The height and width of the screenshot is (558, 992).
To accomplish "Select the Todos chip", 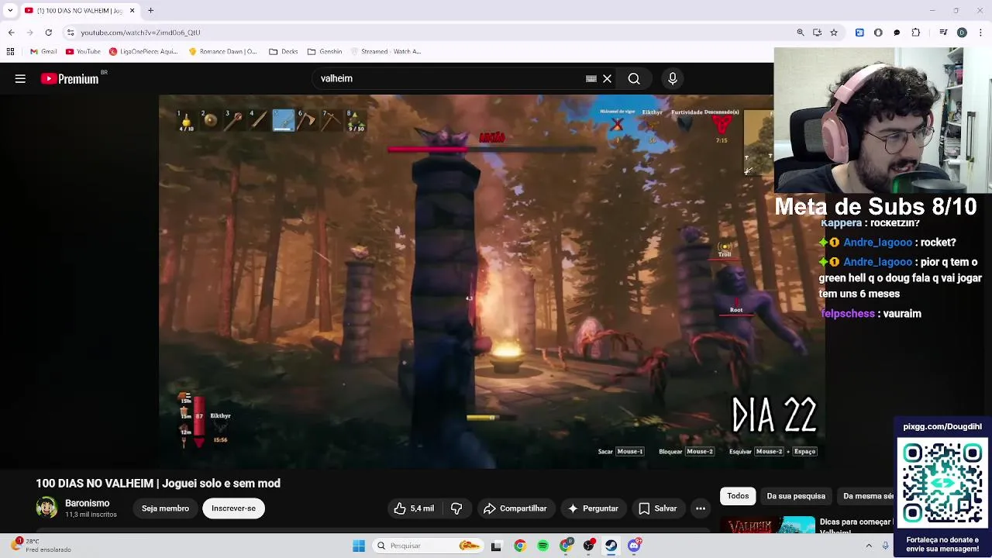I will pos(738,496).
